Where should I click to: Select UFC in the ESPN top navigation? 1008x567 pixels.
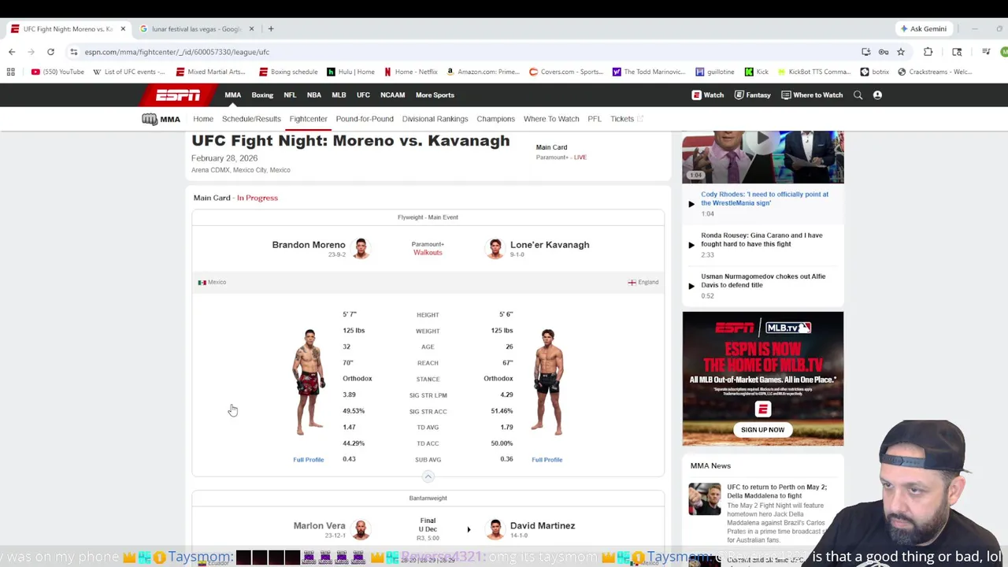click(363, 95)
